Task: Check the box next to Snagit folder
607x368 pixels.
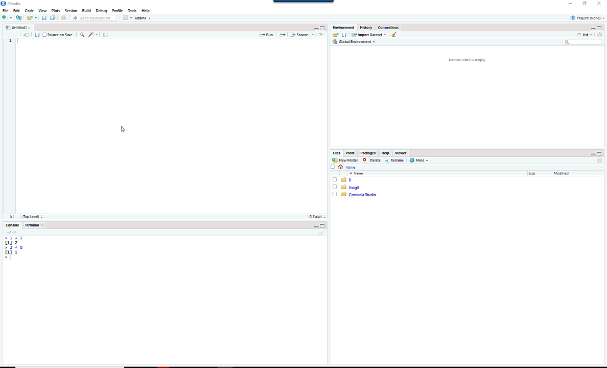Action: point(335,187)
